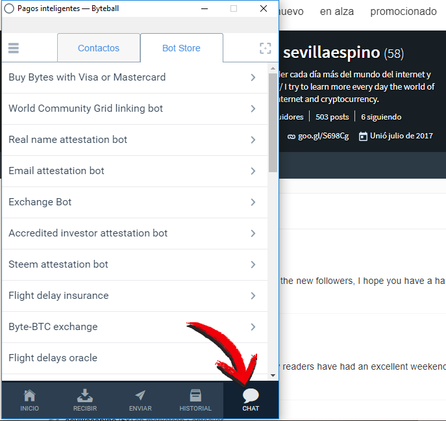Viewport: 446px width, 421px height.
Task: Expand World Community Grid linking bot chevron
Action: 253,108
